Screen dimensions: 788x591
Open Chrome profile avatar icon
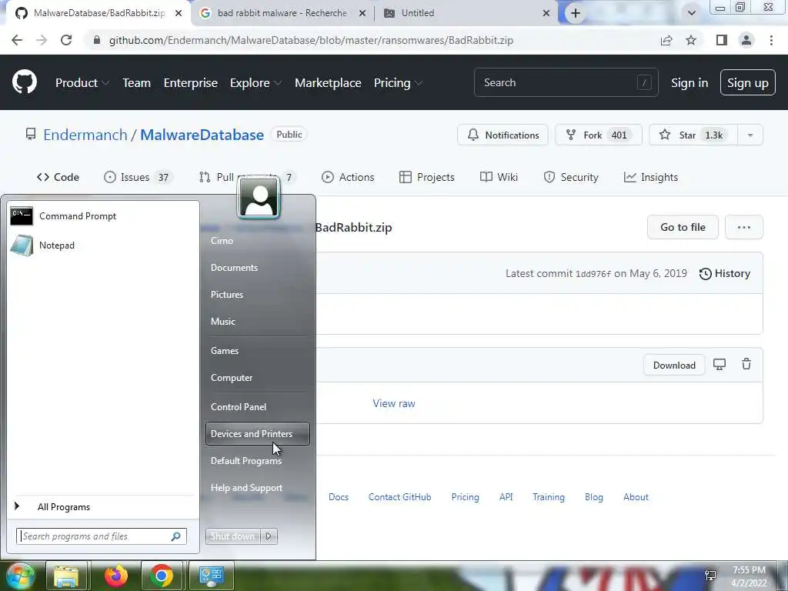[746, 40]
